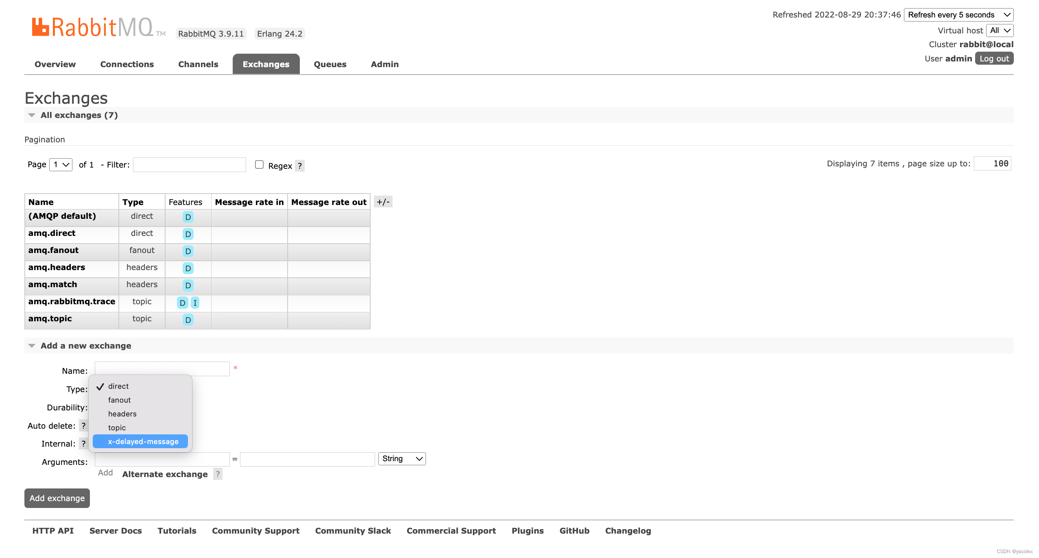This screenshot has width=1039, height=558.
Task: Click the Add exchange button
Action: click(x=57, y=498)
